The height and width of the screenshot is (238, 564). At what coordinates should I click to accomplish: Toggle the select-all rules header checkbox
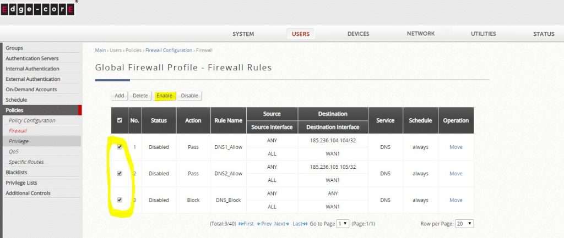pyautogui.click(x=120, y=120)
